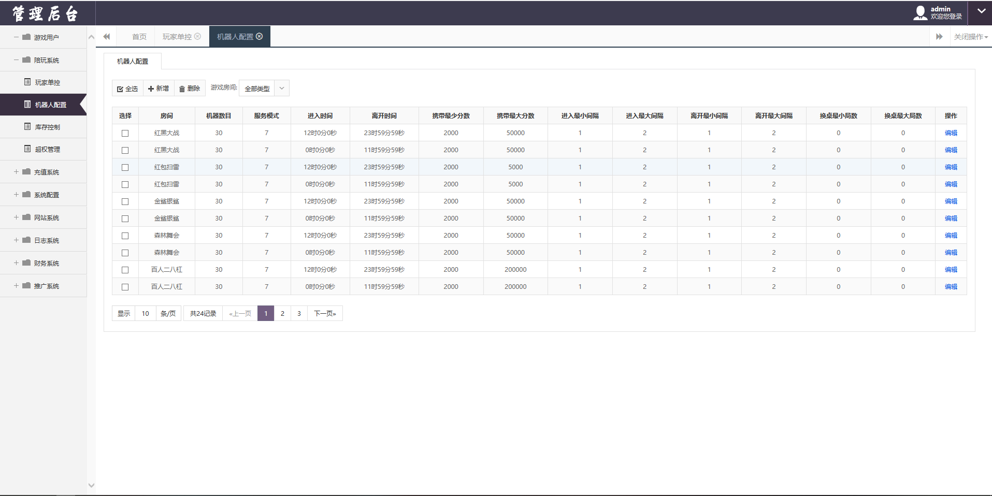
Task: Close the 玩家单控 tab with its X icon
Action: click(x=197, y=36)
